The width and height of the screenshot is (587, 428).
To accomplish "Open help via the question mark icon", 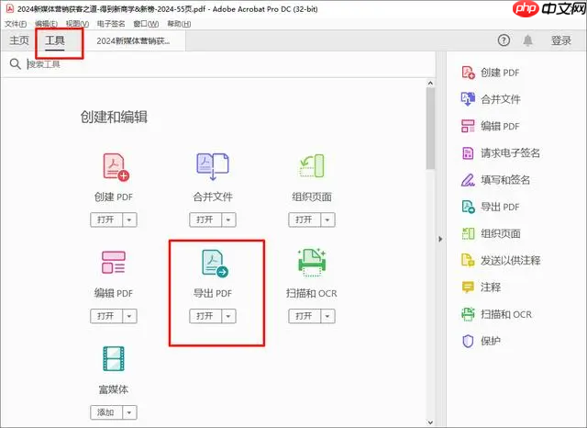I will tap(504, 40).
